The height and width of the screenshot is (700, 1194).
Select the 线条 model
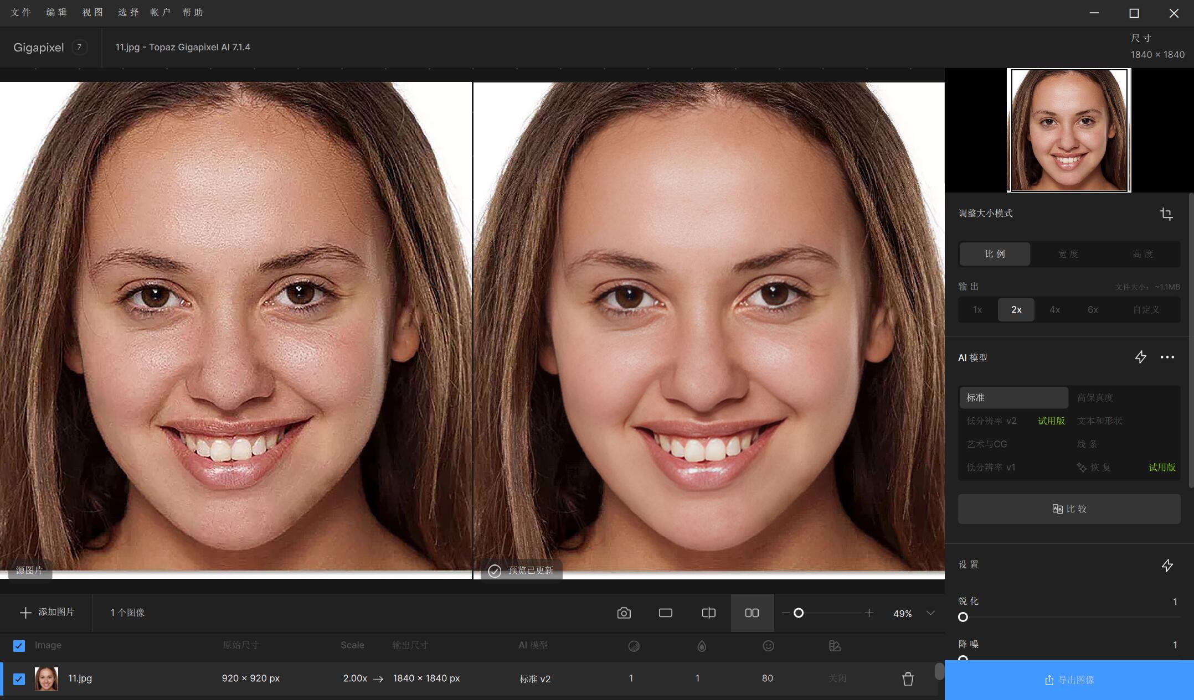(1087, 444)
